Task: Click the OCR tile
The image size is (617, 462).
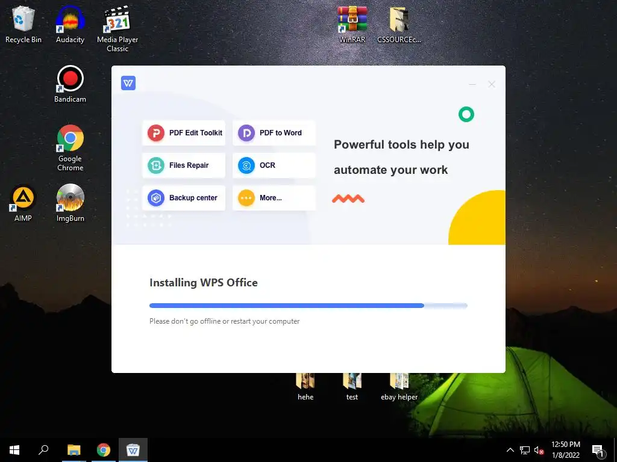Action: coord(274,165)
